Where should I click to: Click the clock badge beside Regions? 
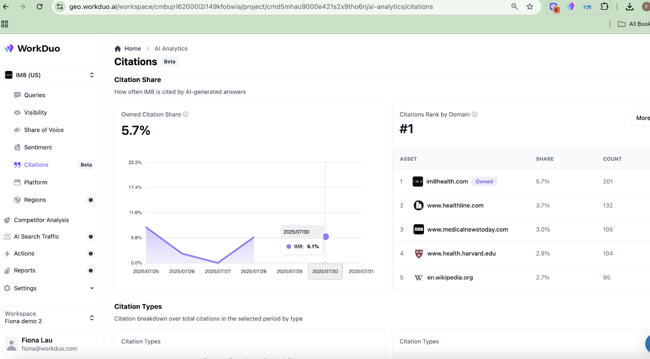[x=91, y=200]
